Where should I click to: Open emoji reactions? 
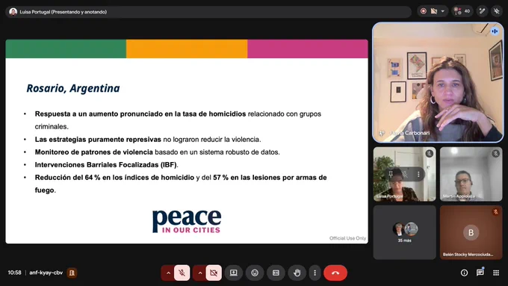point(255,273)
